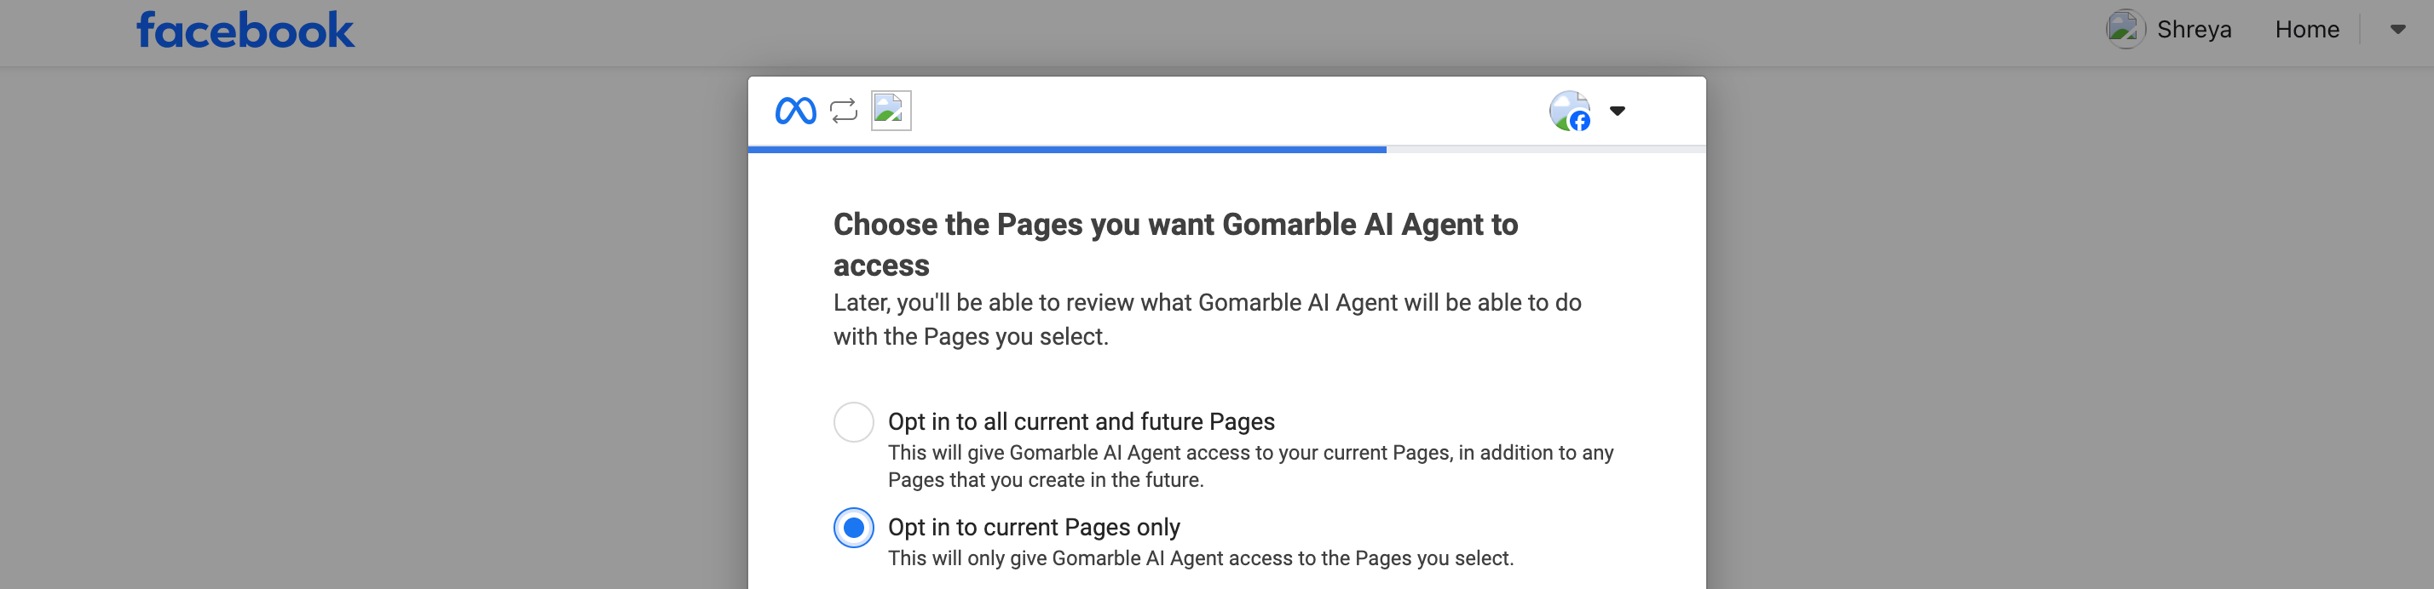Viewport: 2434px width, 589px height.
Task: Click the dialog profile avatar with Facebook badge
Action: tap(1571, 111)
